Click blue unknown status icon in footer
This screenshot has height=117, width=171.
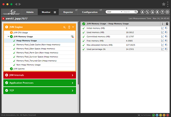click(x=157, y=115)
